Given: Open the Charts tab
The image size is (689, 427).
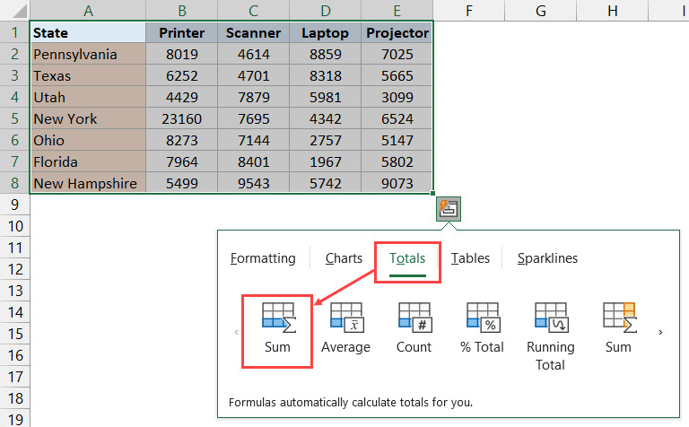Looking at the screenshot, I should pos(344,258).
